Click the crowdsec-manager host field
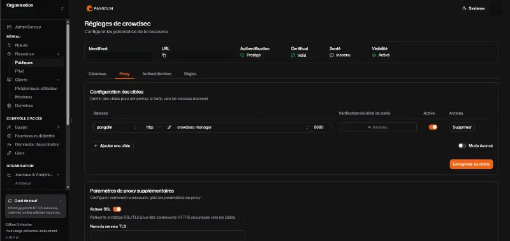Screen dimensions: 510x241 point(240,127)
